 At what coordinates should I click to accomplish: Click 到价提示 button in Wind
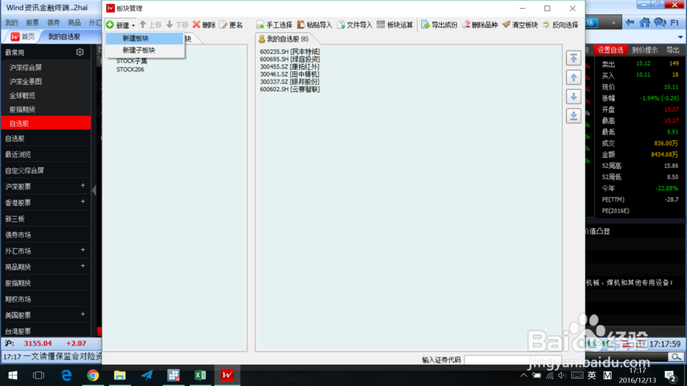pos(644,50)
